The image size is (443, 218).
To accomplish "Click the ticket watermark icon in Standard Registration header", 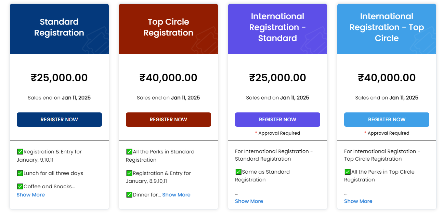I will pyautogui.click(x=95, y=41).
